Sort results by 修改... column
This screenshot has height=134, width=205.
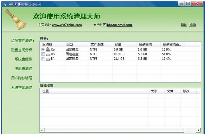(189, 91)
